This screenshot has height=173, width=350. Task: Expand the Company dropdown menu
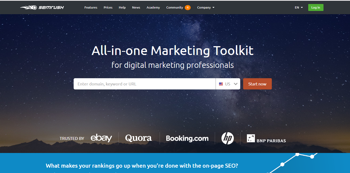[x=206, y=7]
